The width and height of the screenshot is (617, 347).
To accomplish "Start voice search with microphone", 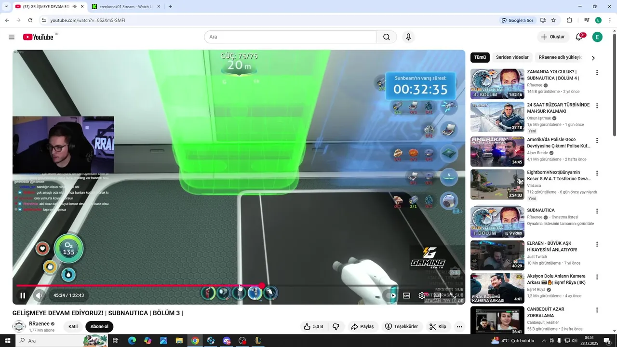I will [408, 37].
